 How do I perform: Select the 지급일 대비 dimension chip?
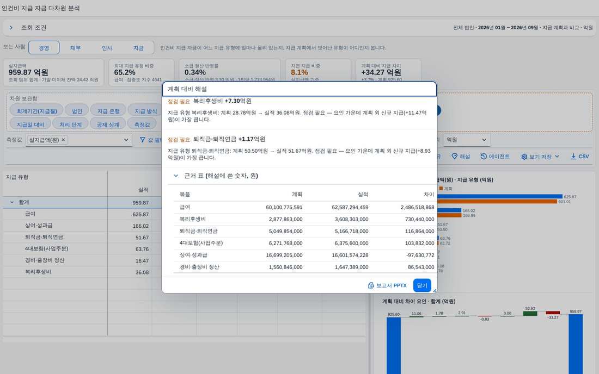(30, 124)
